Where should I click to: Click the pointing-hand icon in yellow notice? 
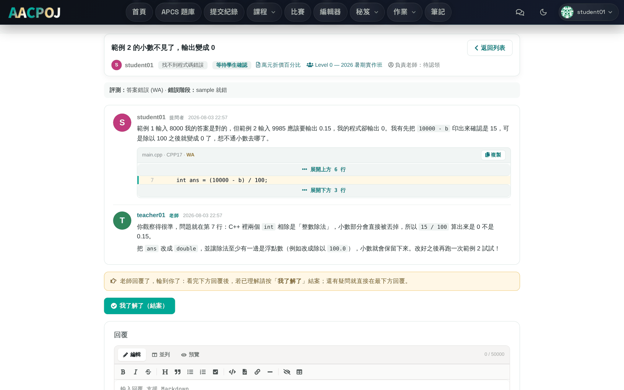pos(113,281)
